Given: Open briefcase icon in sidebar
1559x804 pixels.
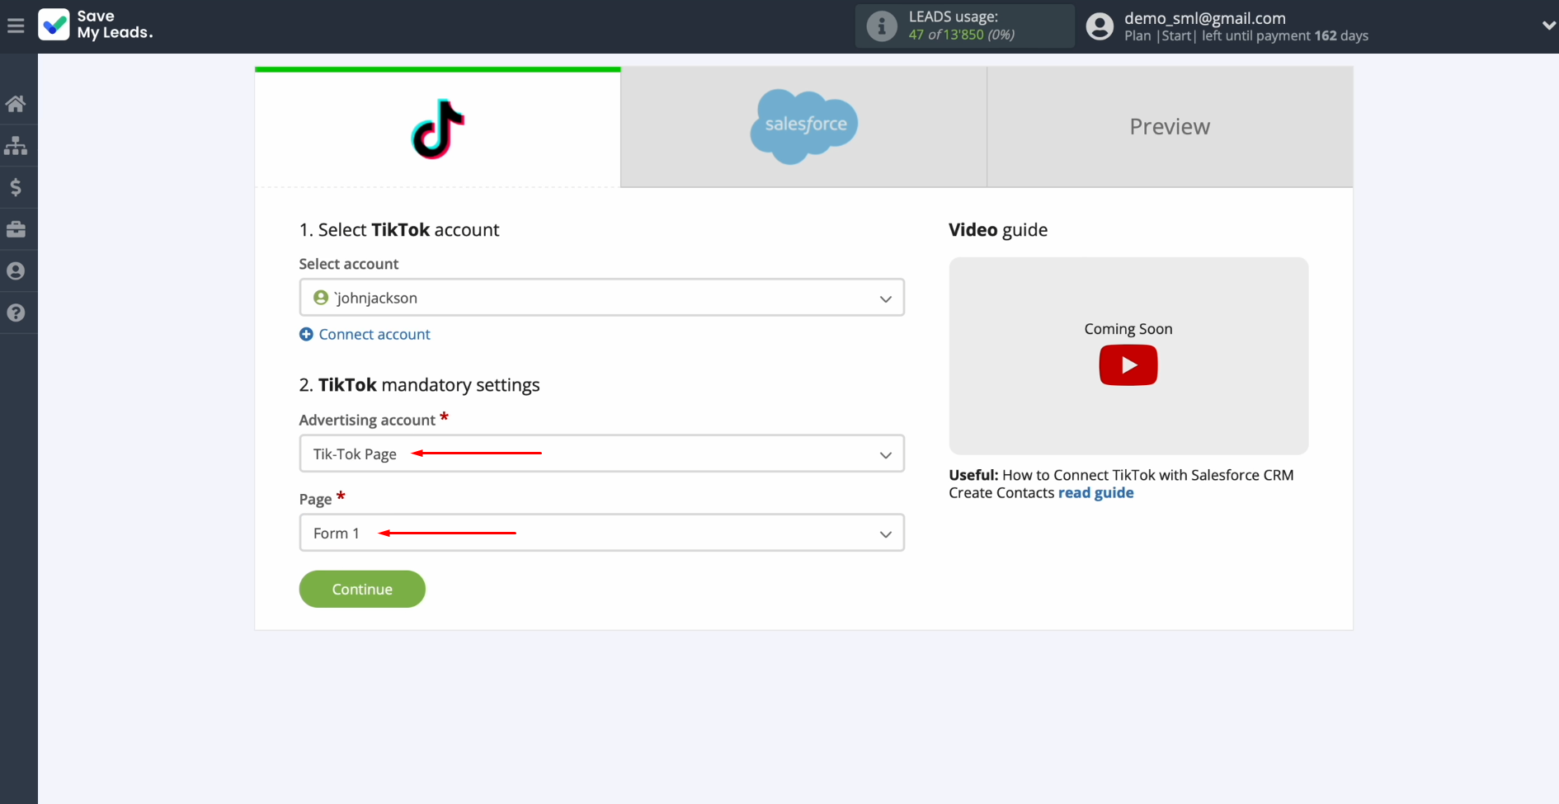Looking at the screenshot, I should [16, 229].
